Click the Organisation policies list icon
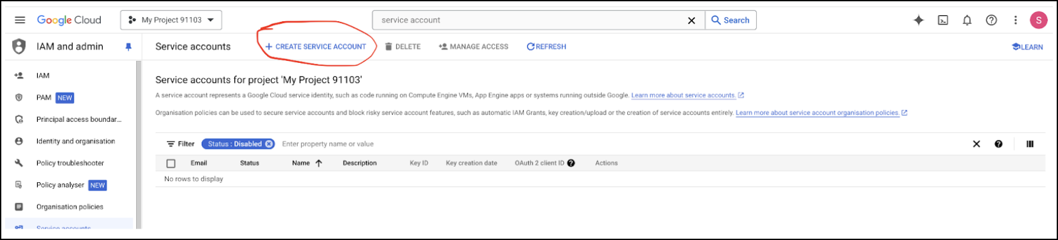 click(x=19, y=207)
